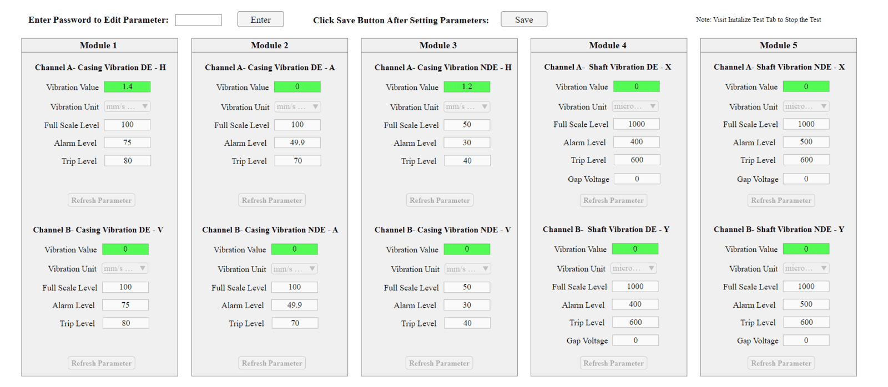The width and height of the screenshot is (888, 387).
Task: Open Module 1 Channel A Vibration Unit dropdown
Action: click(128, 106)
